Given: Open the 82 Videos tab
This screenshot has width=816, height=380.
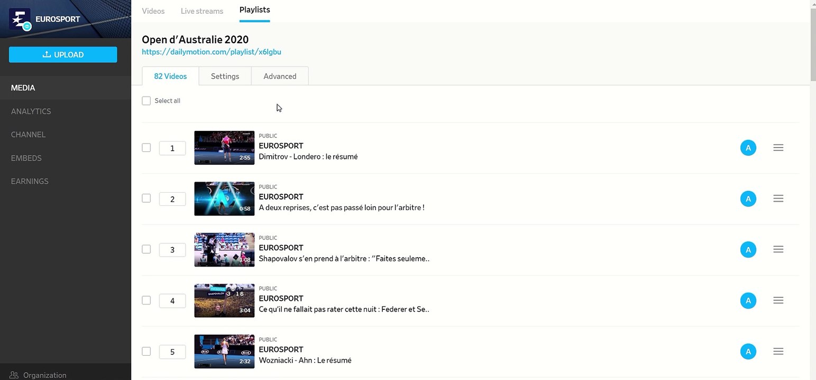Looking at the screenshot, I should tap(170, 76).
